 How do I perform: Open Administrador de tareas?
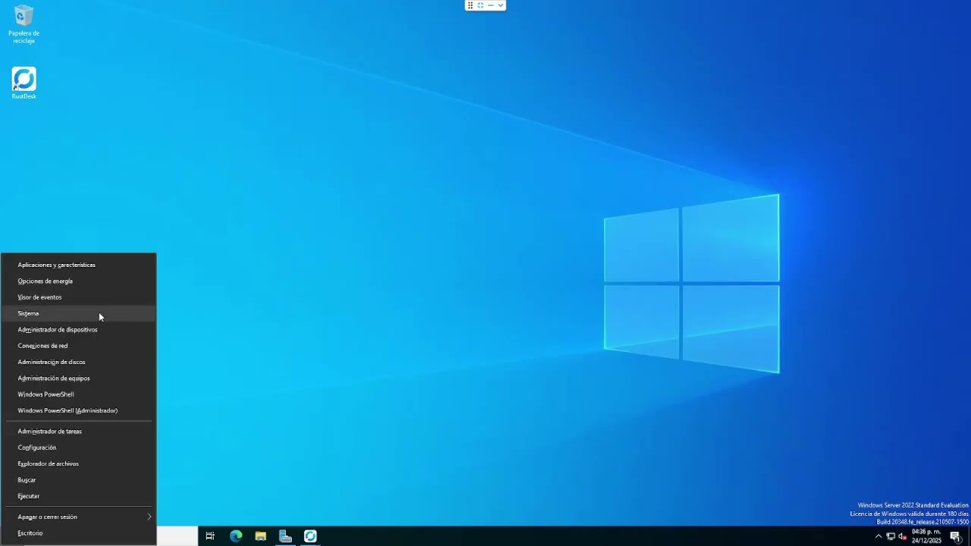[x=79, y=431]
